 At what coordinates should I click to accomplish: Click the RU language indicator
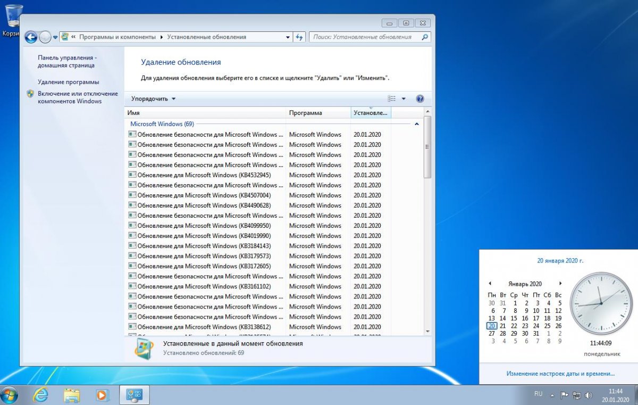tap(538, 394)
